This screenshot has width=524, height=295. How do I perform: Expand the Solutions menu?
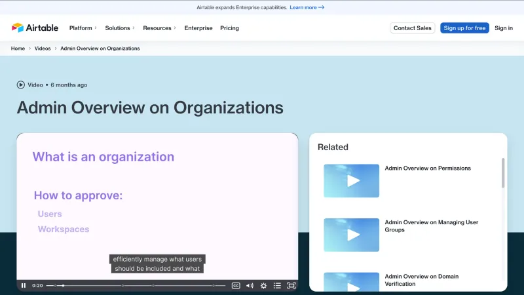[120, 28]
